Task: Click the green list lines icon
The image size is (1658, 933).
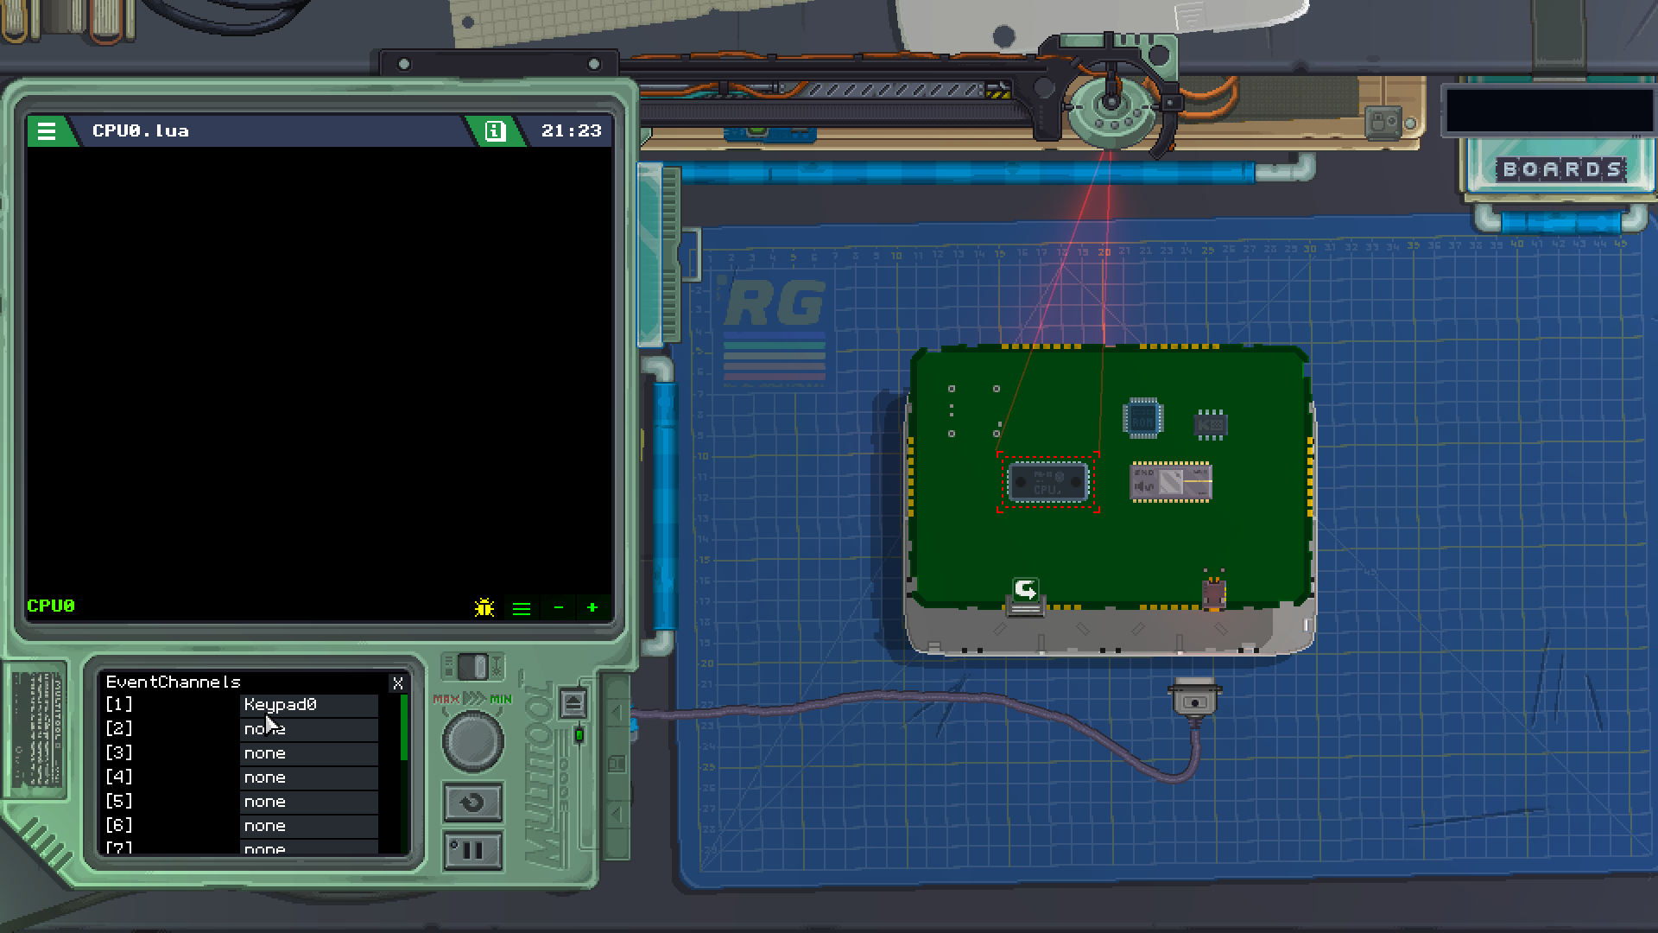Action: tap(522, 608)
